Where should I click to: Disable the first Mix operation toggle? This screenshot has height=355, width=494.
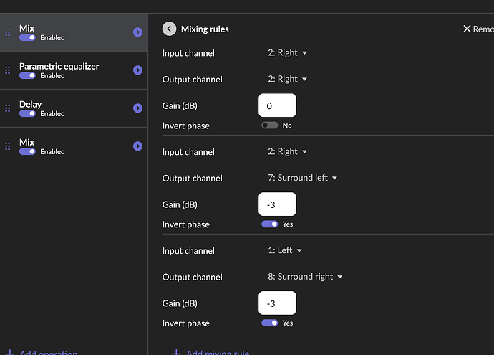tap(27, 37)
